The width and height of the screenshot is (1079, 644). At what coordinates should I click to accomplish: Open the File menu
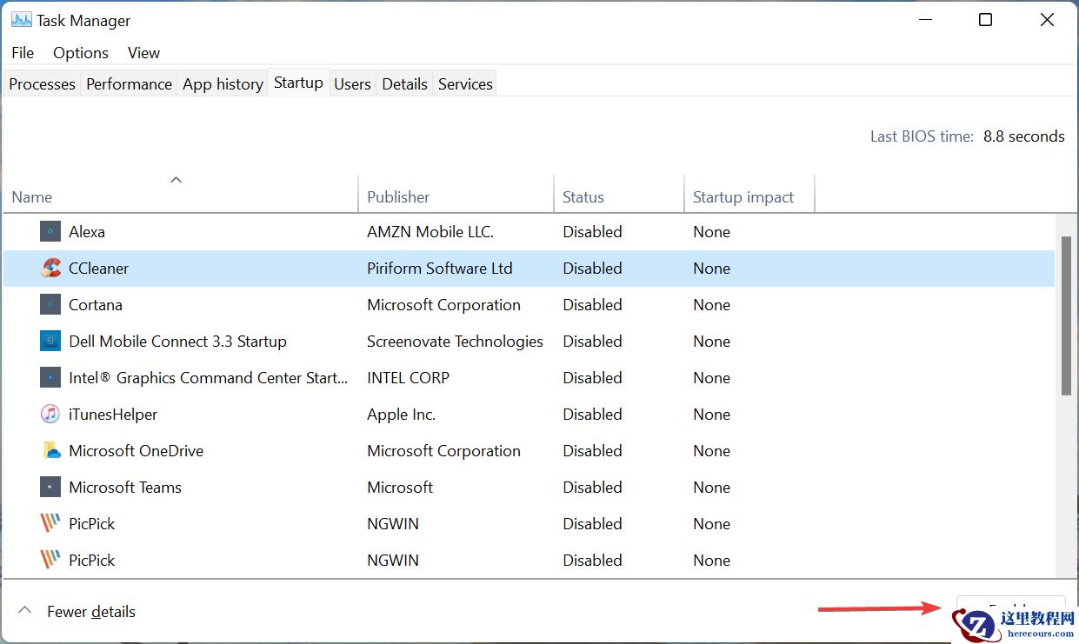23,53
